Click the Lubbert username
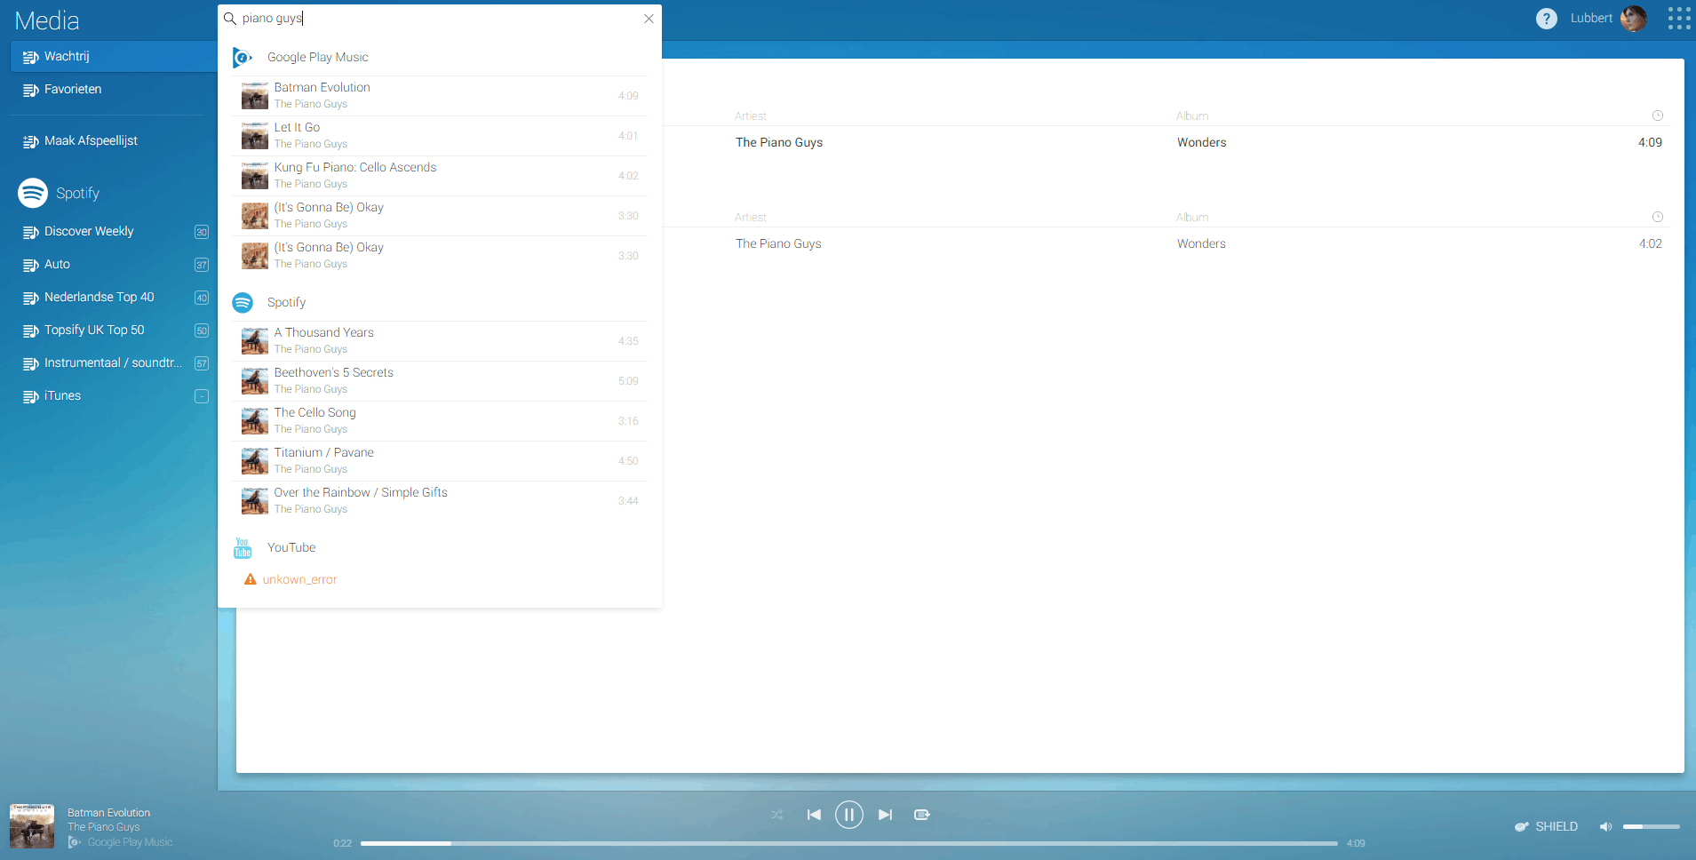1696x860 pixels. click(x=1591, y=19)
